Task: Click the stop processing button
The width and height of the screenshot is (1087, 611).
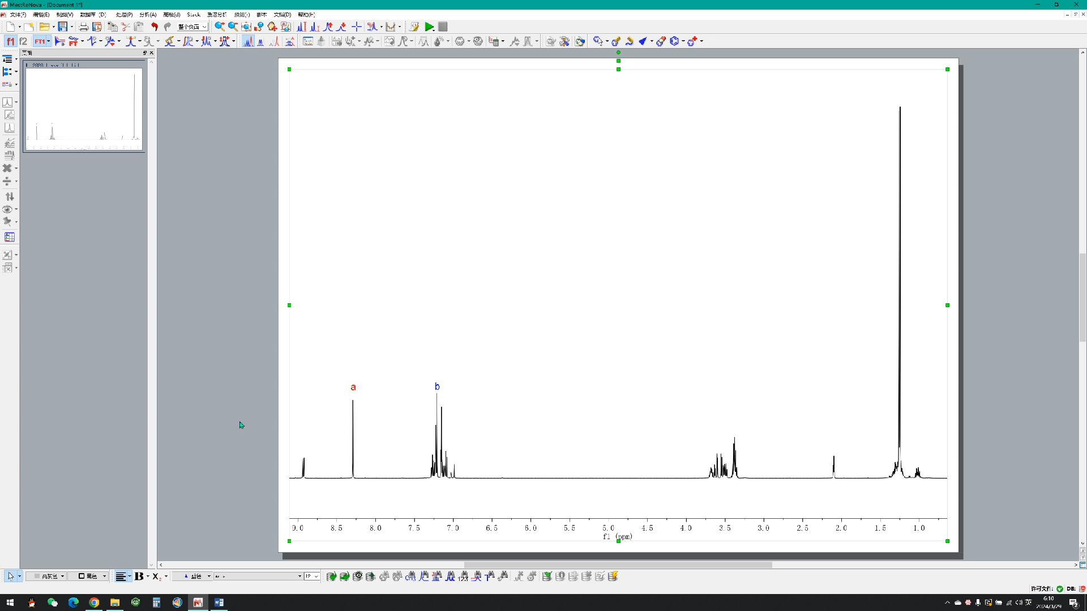Action: tap(443, 27)
